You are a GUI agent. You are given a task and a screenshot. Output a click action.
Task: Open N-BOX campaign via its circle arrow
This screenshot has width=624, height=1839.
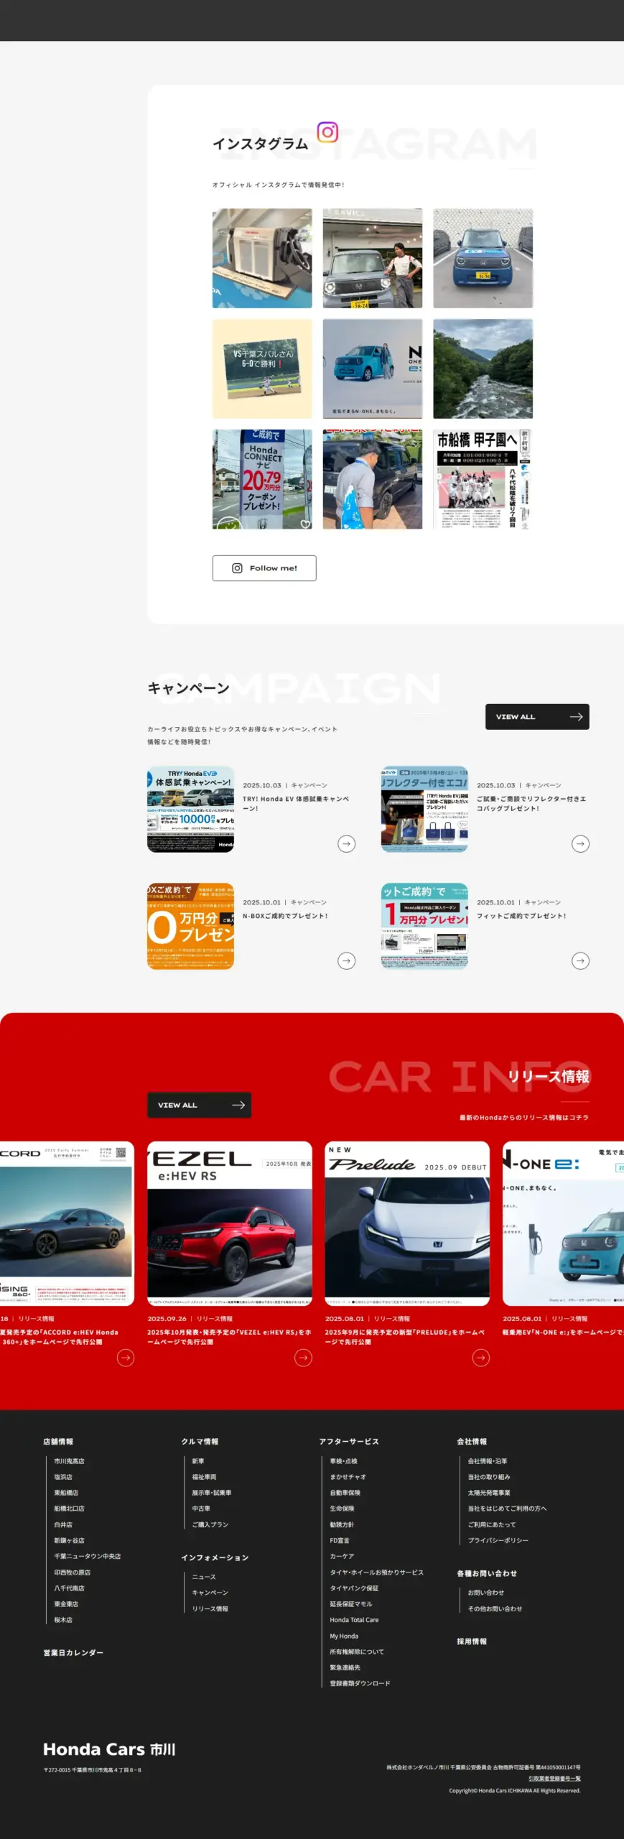[346, 960]
